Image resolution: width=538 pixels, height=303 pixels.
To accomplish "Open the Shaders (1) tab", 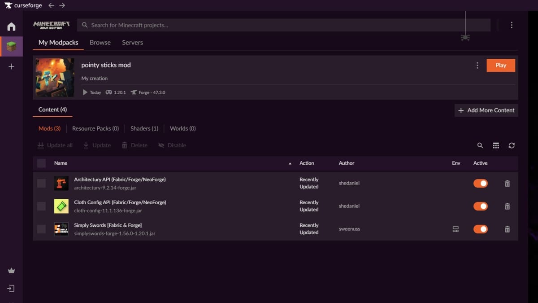I will coord(144,128).
